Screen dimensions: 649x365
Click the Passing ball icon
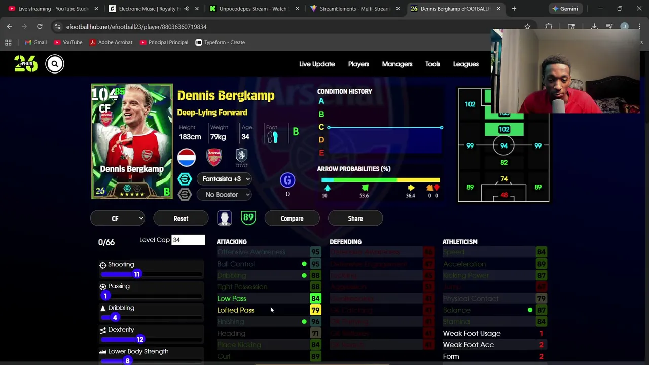click(x=103, y=286)
